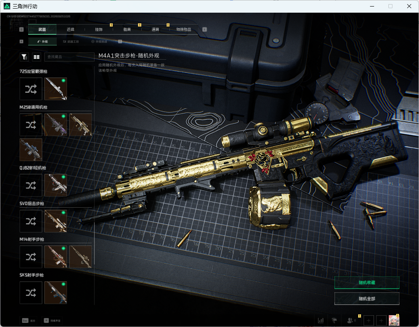
Task: Click the A previous sub-tab key hint
Action: pos(22,41)
